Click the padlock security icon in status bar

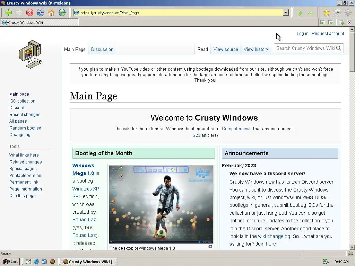351,253
